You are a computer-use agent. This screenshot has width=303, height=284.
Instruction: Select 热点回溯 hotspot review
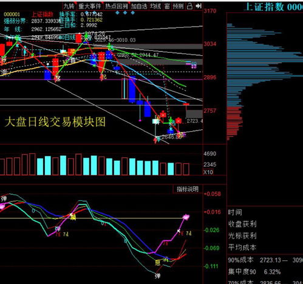[x=117, y=6]
